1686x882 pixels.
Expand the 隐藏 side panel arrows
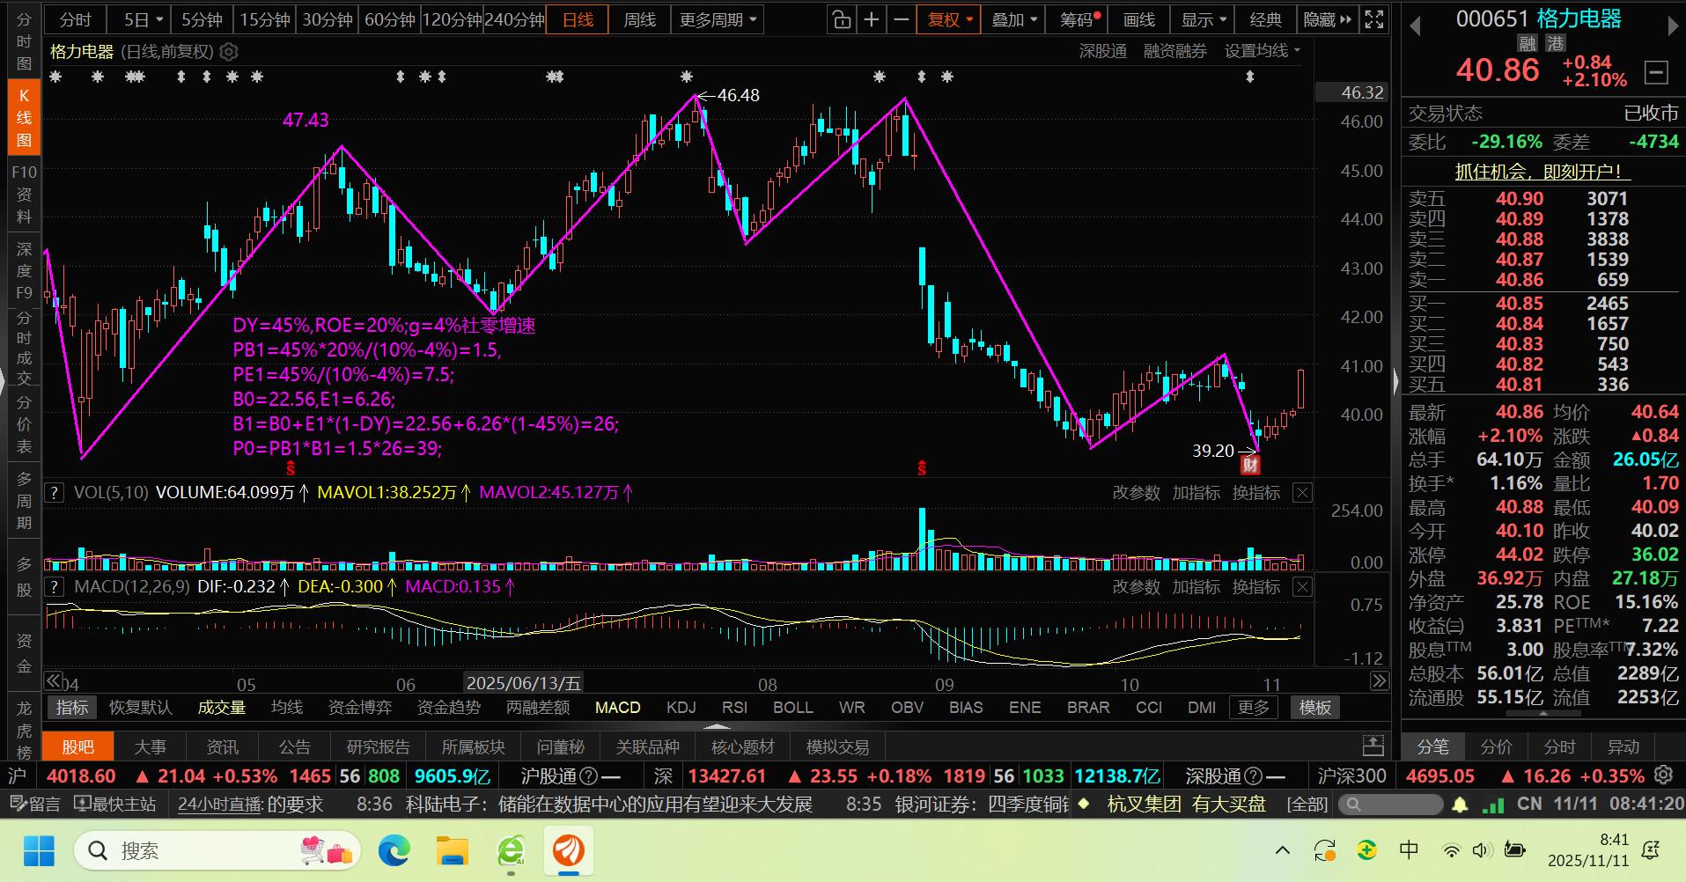[x=1327, y=19]
